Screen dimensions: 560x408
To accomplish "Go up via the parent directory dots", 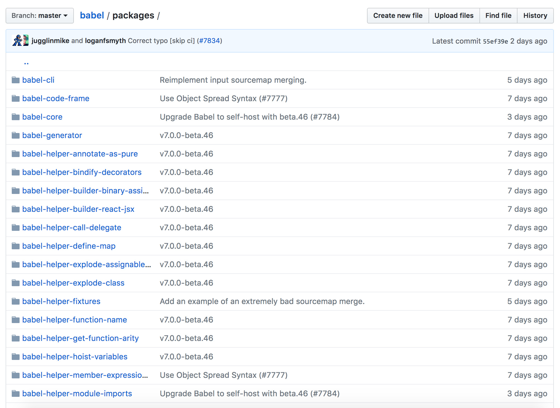I will pyautogui.click(x=26, y=63).
